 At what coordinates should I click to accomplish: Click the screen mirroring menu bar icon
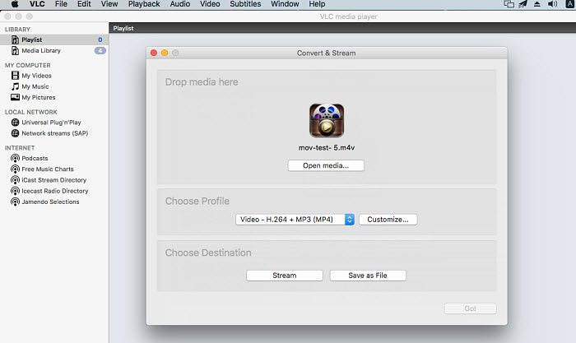click(509, 4)
